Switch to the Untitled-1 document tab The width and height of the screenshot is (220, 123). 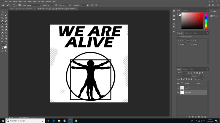[21, 9]
